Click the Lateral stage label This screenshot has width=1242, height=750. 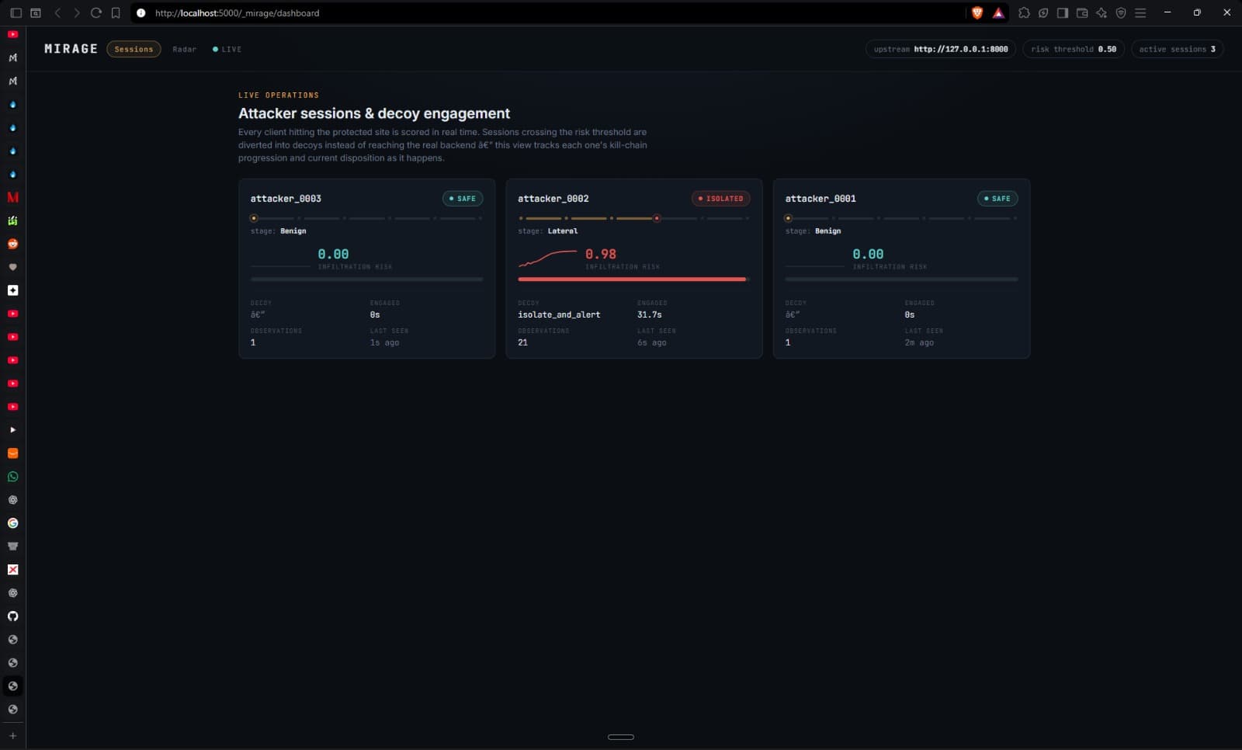[563, 231]
